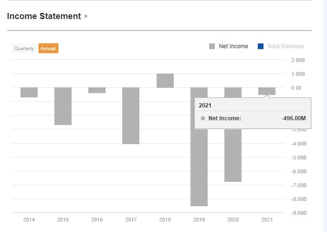Click the blue Total Revenue legend swatch
Image resolution: width=327 pixels, height=232 pixels.
[x=261, y=46]
